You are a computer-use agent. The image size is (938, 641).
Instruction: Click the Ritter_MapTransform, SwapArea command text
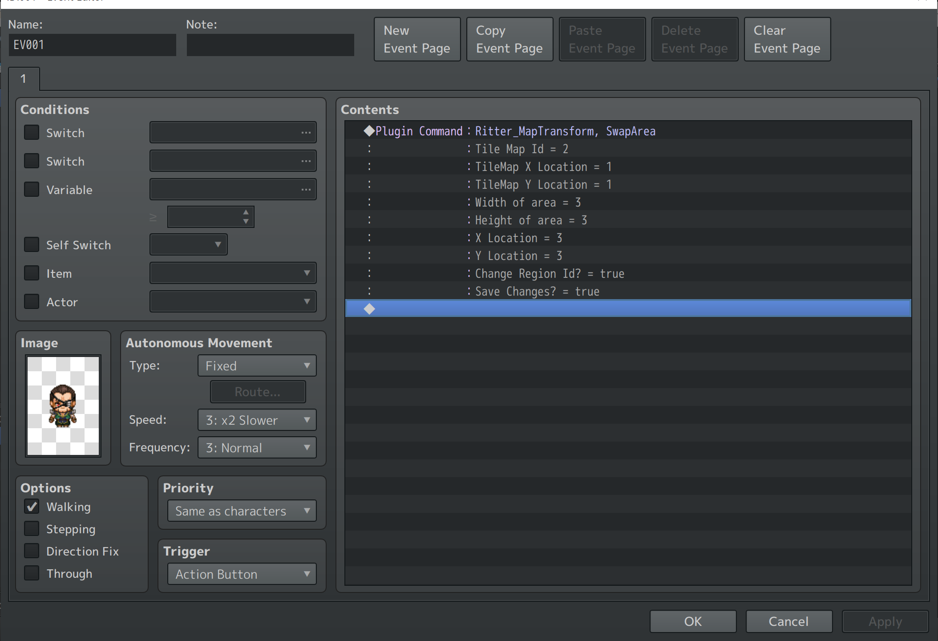[565, 131]
